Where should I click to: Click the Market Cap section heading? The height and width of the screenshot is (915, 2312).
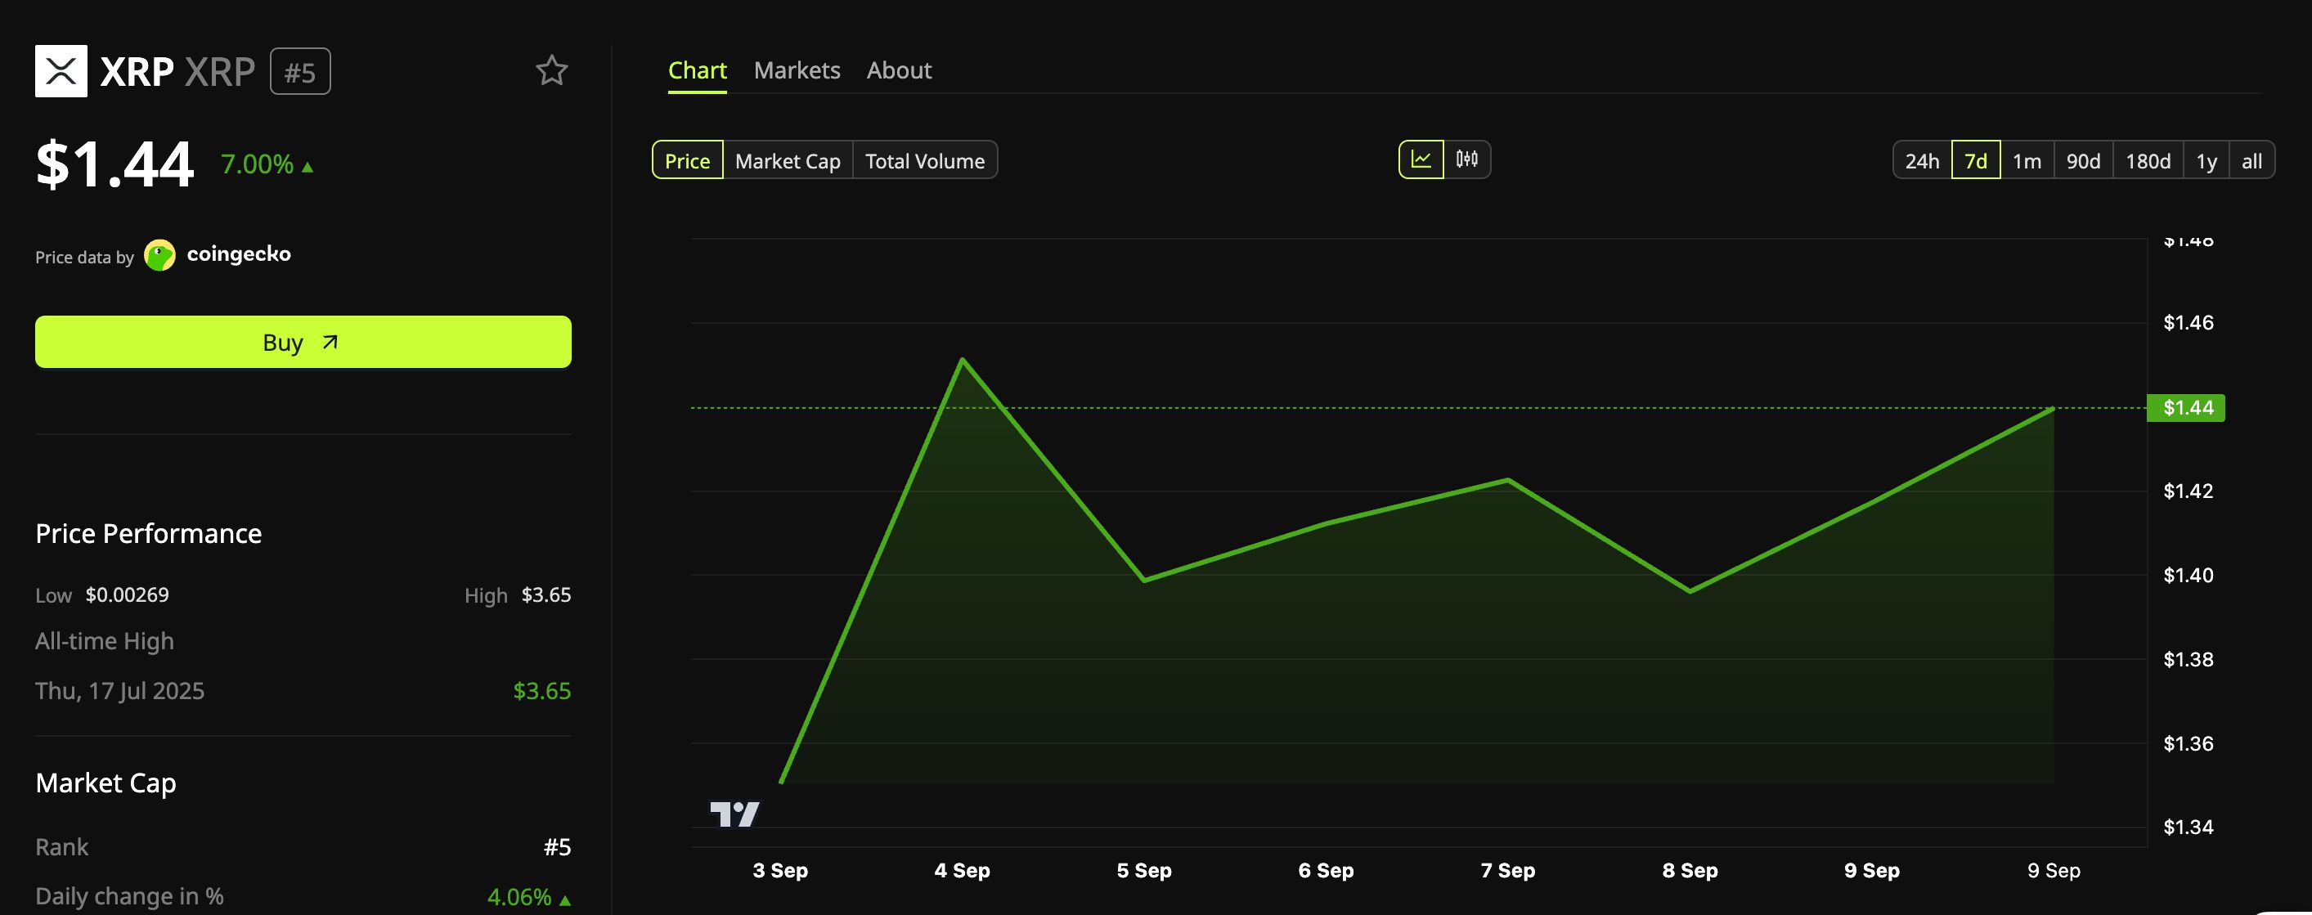click(x=105, y=783)
